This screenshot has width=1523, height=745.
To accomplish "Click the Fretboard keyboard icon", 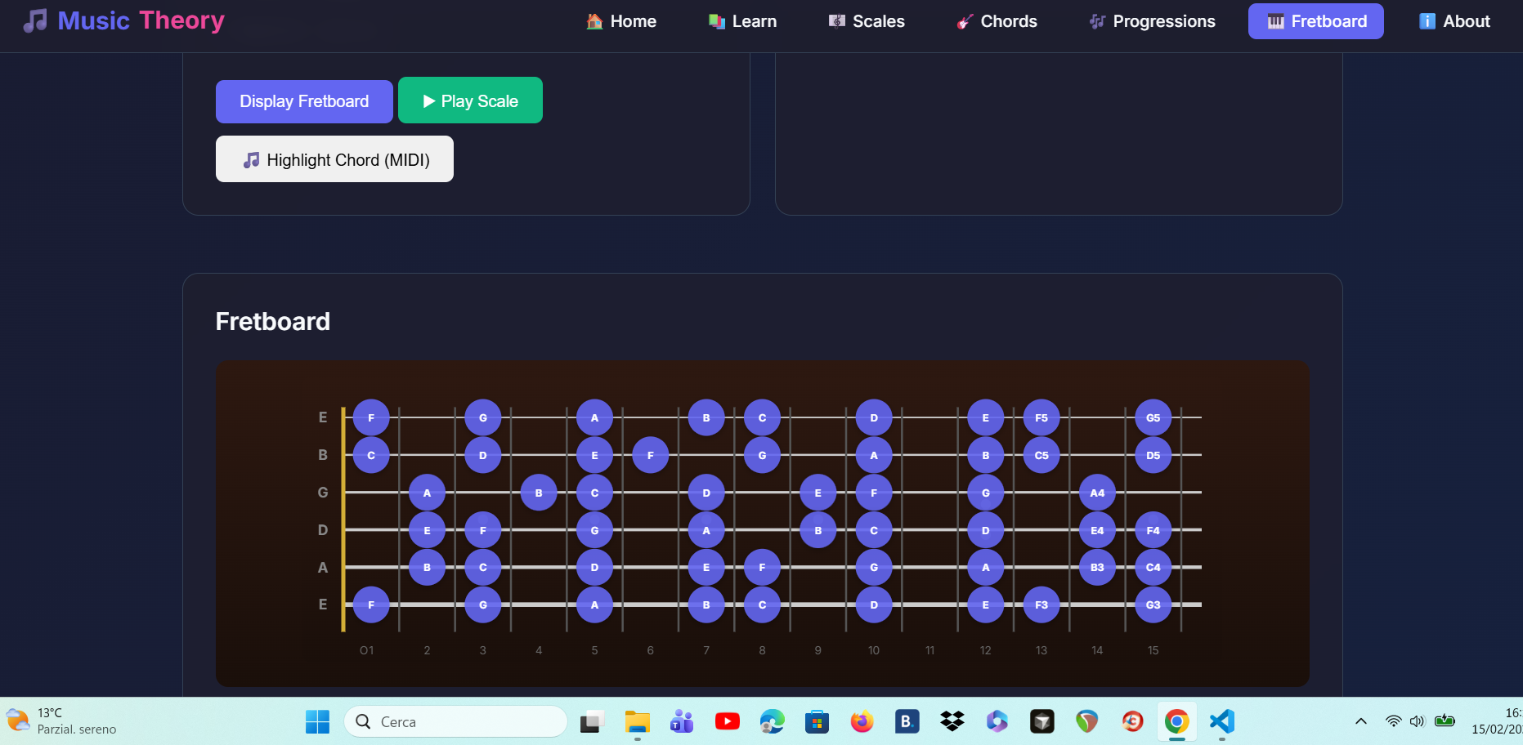I will (x=1274, y=20).
